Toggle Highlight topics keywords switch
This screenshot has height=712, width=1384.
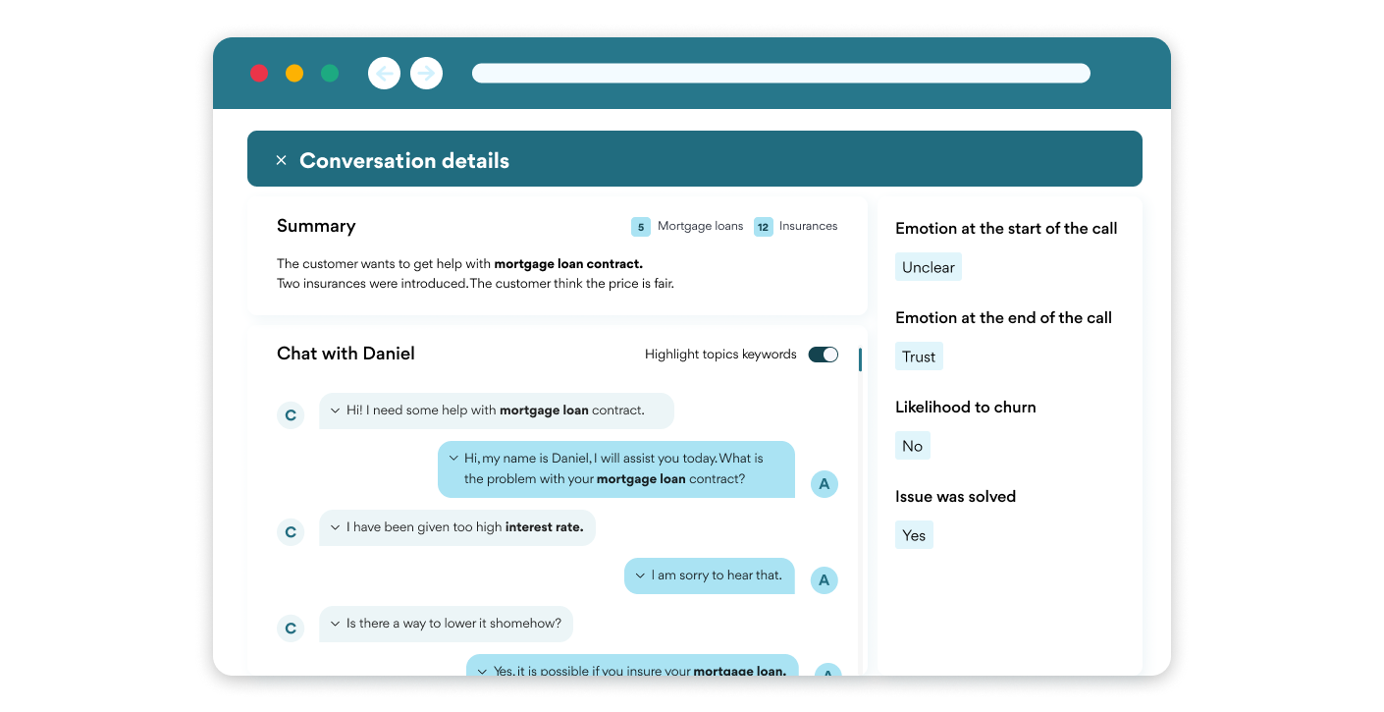[824, 355]
